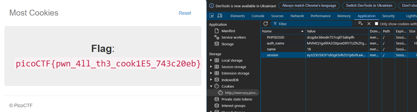Open Manifest in Application sidebar

click(228, 31)
